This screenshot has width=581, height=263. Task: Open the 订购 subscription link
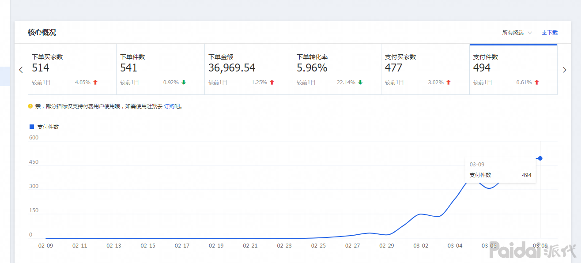point(169,106)
